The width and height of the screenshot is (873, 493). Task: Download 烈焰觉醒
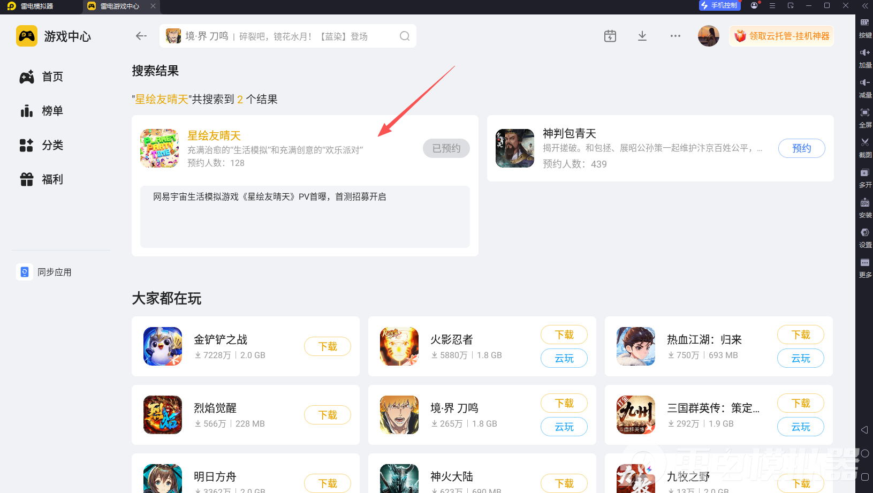[x=328, y=415]
